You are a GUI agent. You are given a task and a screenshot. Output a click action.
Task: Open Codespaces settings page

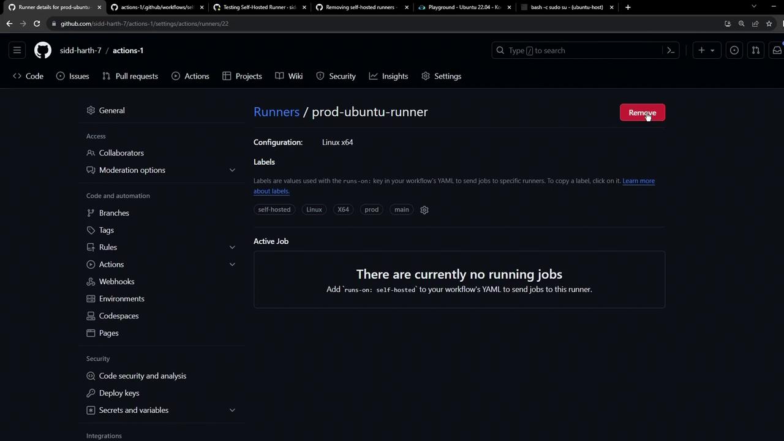[161, 315]
